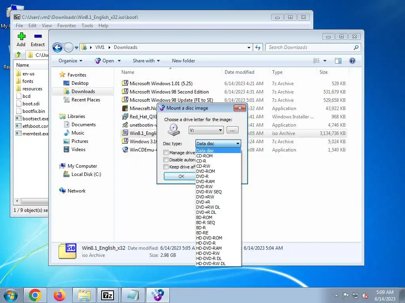
Task: Click New folder button
Action: [x=184, y=61]
